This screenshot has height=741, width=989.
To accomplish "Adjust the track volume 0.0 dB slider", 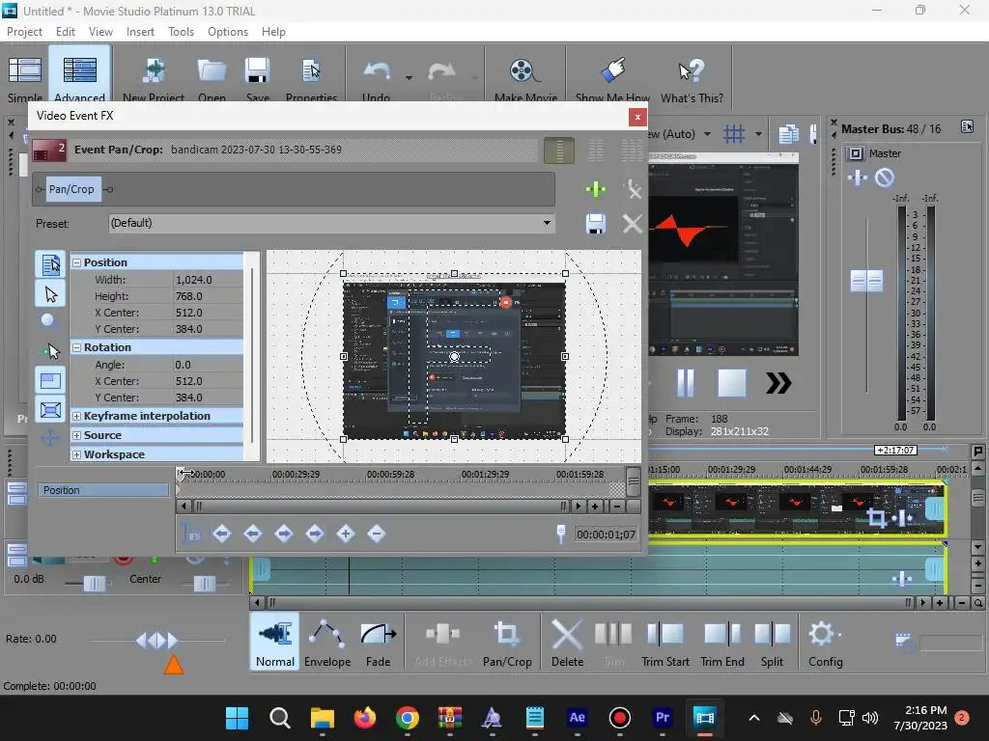I will [x=95, y=584].
